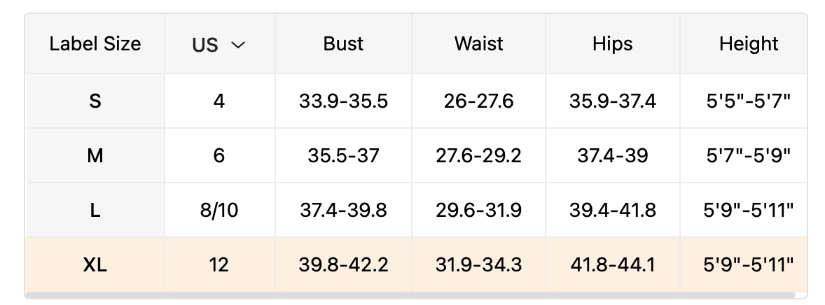
Task: Click the horizontal scrollbar below the table
Action: click(410, 296)
